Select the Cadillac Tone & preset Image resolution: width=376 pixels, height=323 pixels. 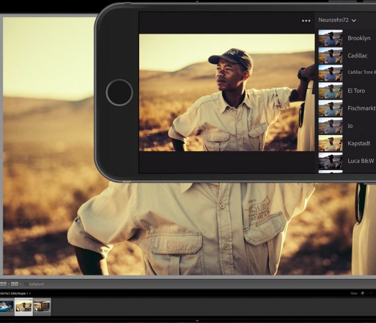(346, 73)
